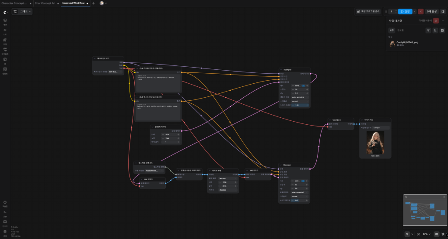Viewport: 448px width, 239px height.
Task: Switch to the Character Concept tab
Action: (x=14, y=3)
